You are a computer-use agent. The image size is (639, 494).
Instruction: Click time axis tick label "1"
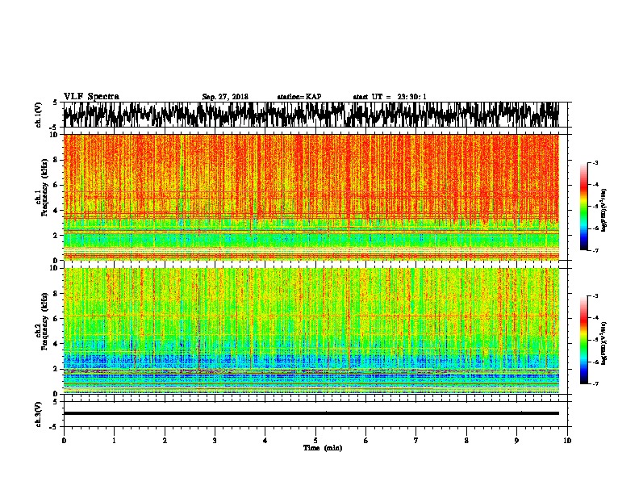pyautogui.click(x=114, y=441)
